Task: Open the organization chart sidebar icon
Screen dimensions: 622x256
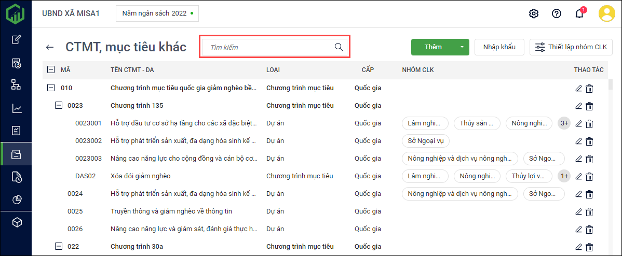Action: pos(17,85)
